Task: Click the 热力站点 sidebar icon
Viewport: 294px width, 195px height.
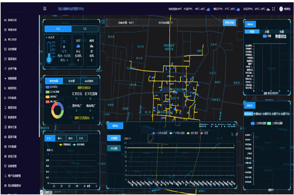Action: 5,39
